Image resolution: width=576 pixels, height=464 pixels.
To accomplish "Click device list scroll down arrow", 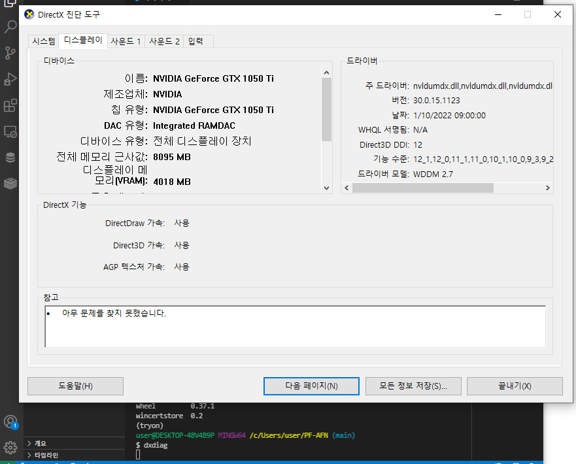I will pos(326,188).
